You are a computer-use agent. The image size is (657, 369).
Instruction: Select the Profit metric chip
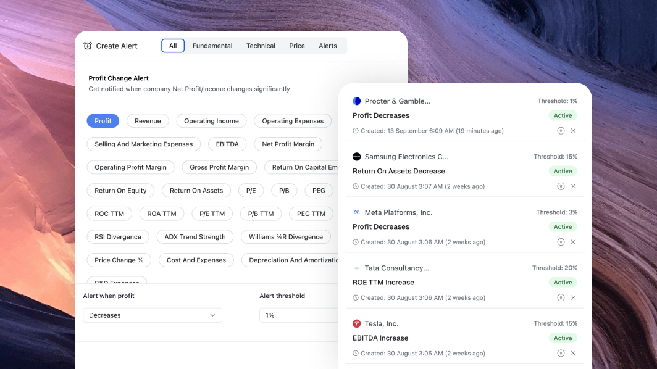coord(103,121)
